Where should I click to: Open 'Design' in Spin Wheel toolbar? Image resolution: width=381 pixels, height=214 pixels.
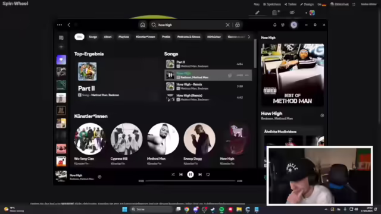(307, 4)
